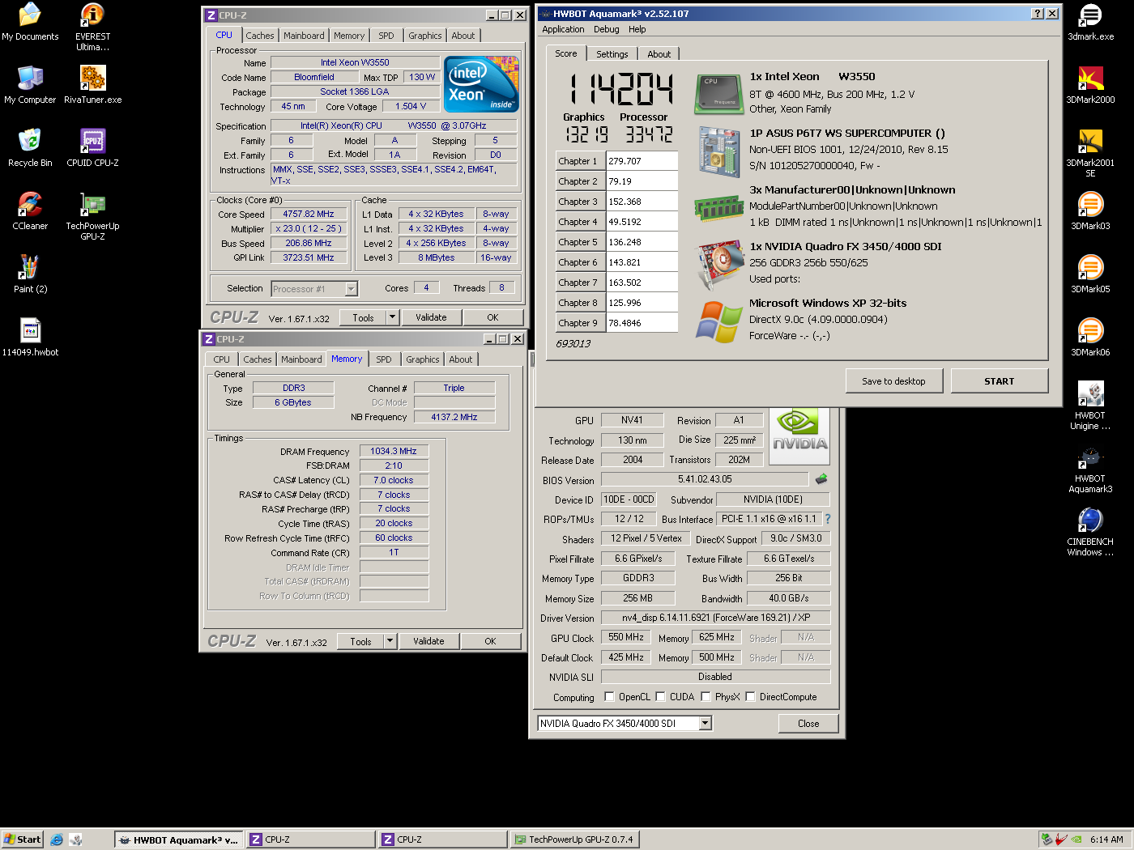Click the Chapter 9 score field
The height and width of the screenshot is (850, 1134).
click(x=642, y=323)
